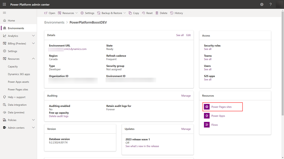Click the Admin centers icon
Screen dimensions: 284x159
[4, 128]
